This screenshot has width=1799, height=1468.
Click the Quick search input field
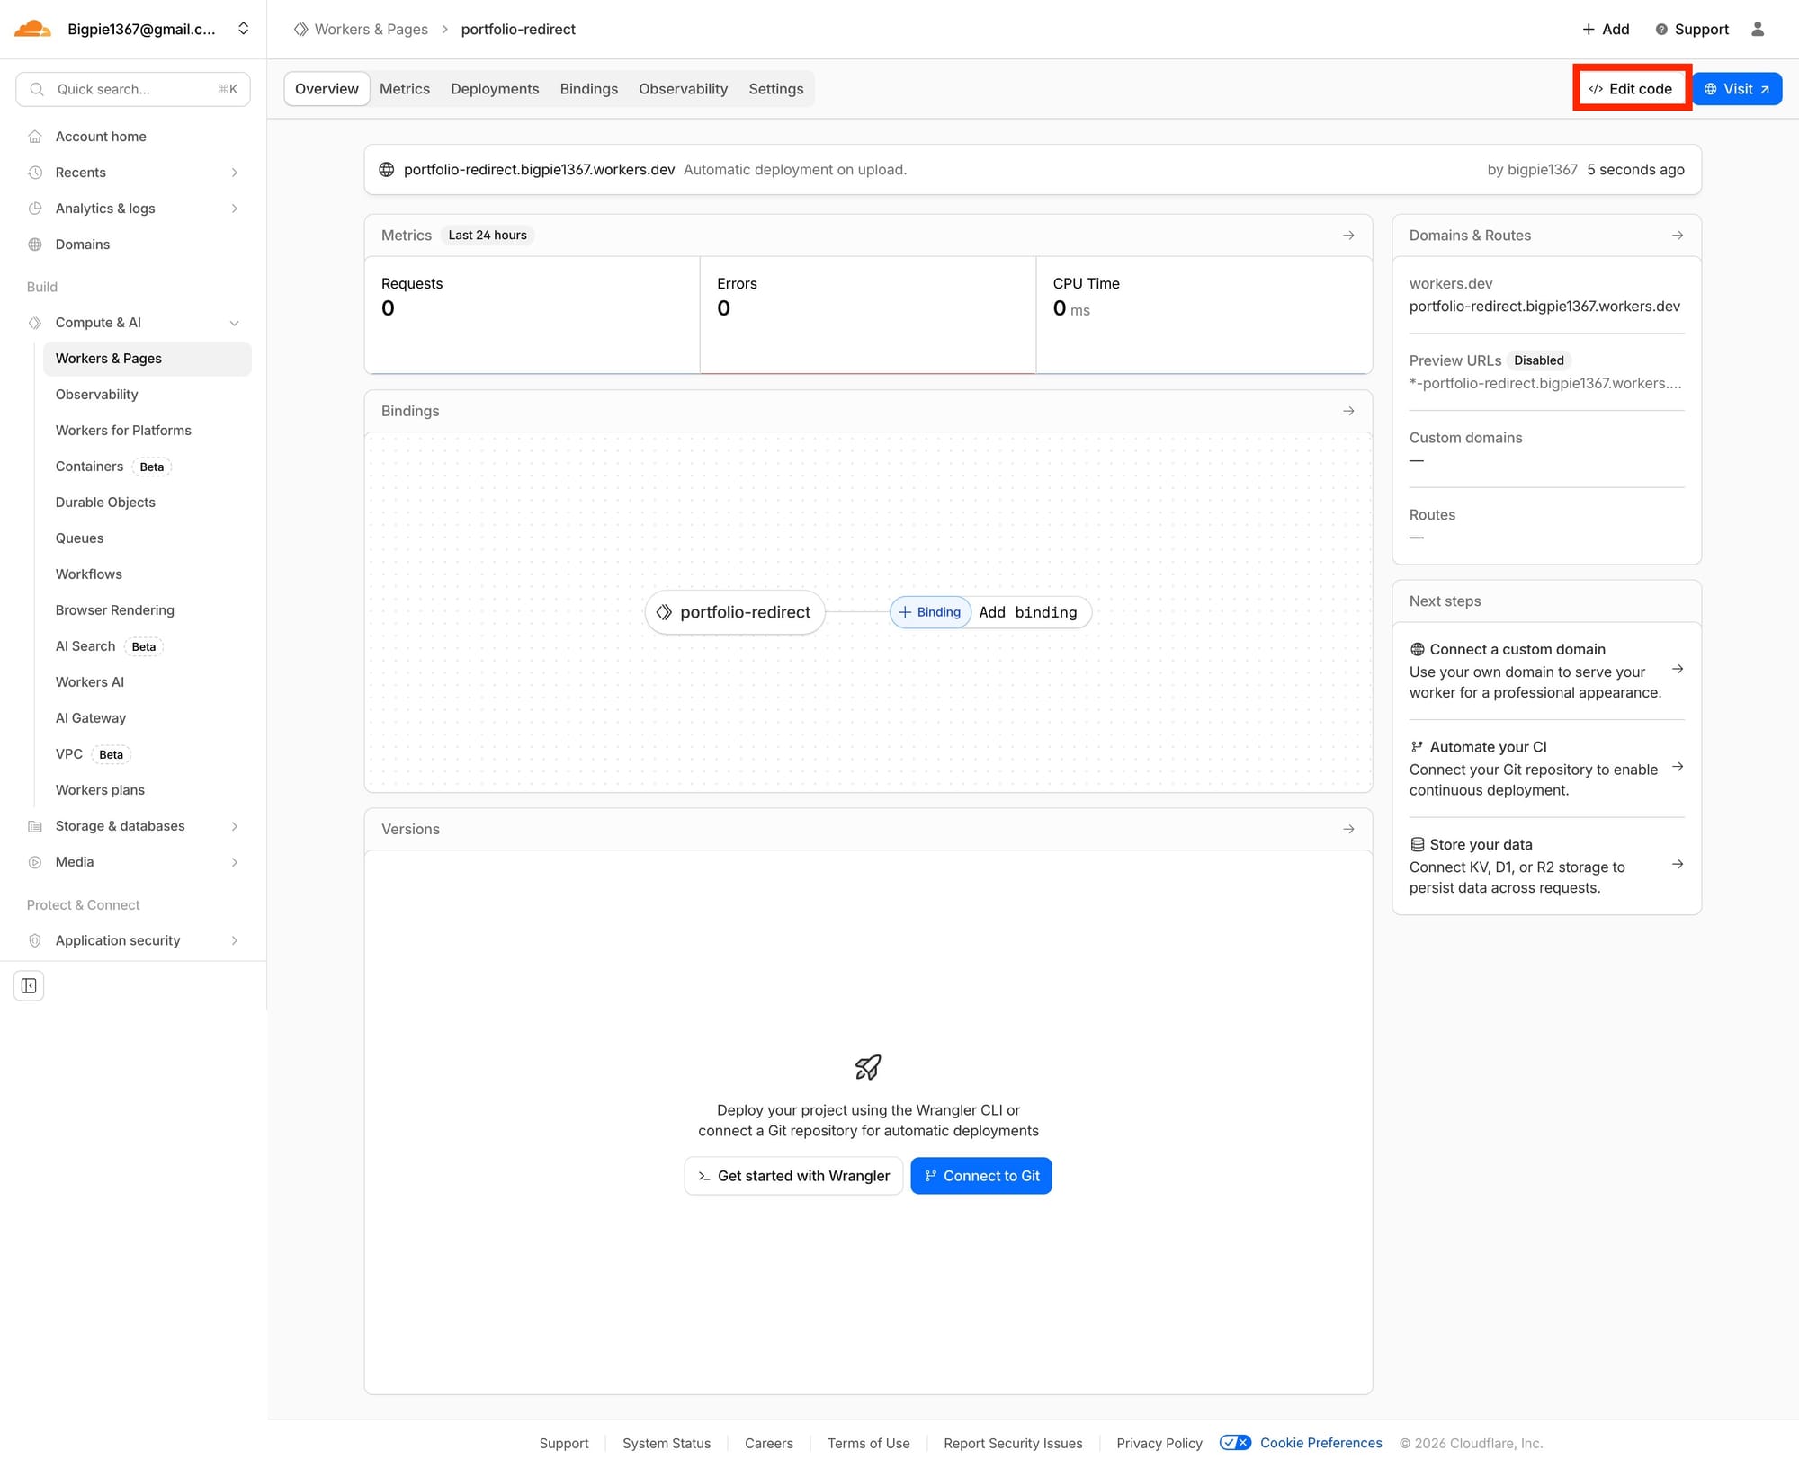click(133, 89)
